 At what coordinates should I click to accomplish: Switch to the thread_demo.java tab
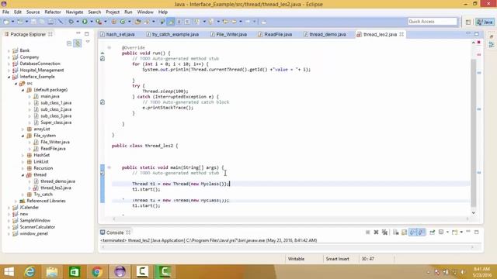[x=325, y=34]
